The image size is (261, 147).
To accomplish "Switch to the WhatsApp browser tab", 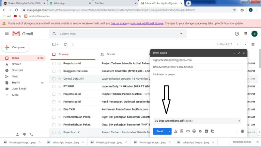I will (x=69, y=3).
